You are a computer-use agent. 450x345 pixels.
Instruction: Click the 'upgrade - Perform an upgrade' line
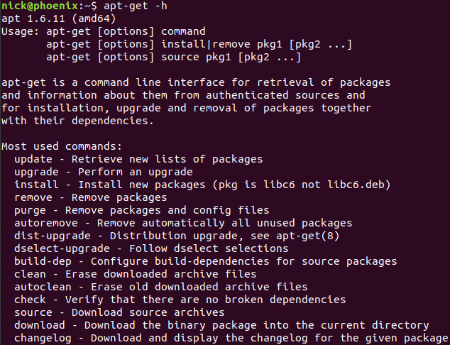103,172
